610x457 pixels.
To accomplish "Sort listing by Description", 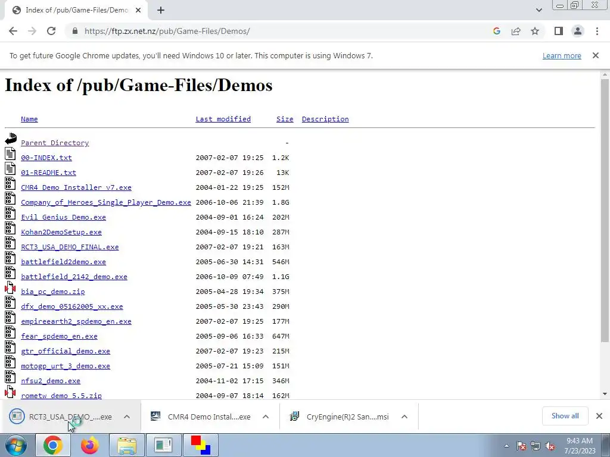I will click(x=325, y=119).
